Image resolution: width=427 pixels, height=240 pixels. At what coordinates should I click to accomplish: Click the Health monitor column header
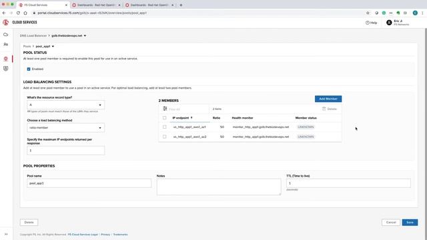pos(242,118)
